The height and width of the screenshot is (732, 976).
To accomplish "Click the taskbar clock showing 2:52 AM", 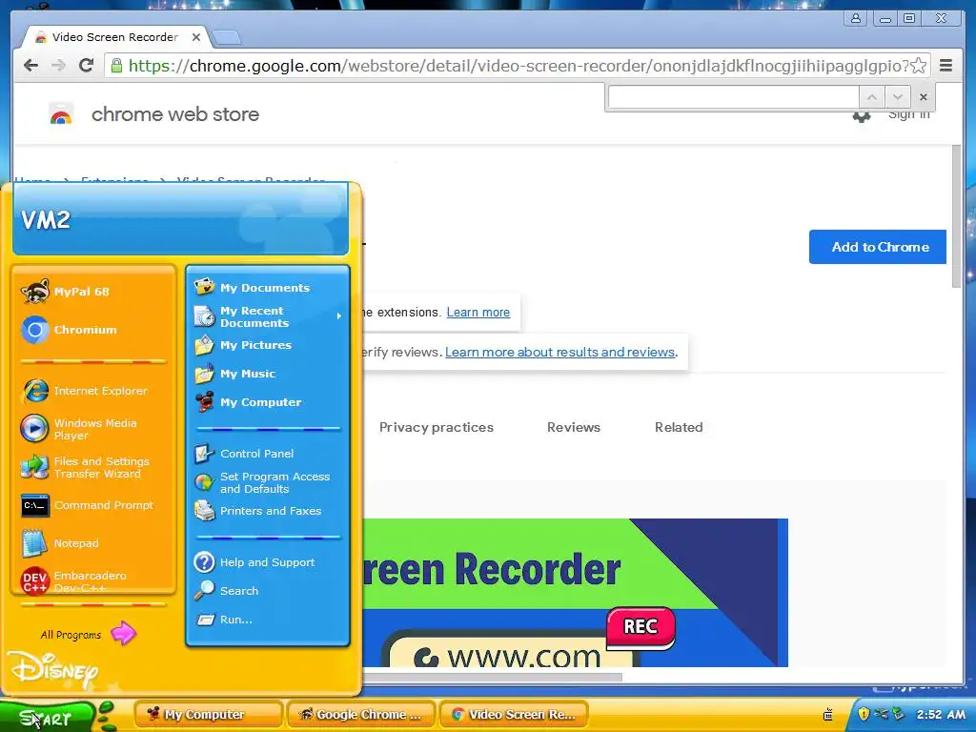I will click(x=941, y=715).
